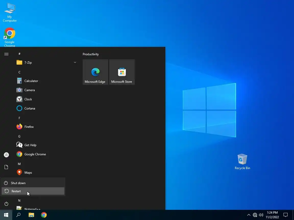Screen dimensions: 294x220
Task: Click the # section header
Action: (19, 54)
